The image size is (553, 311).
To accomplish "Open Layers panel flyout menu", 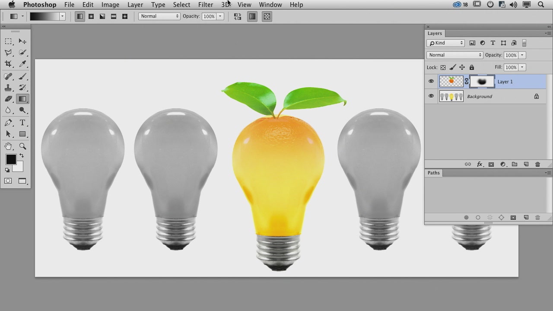I will (548, 33).
